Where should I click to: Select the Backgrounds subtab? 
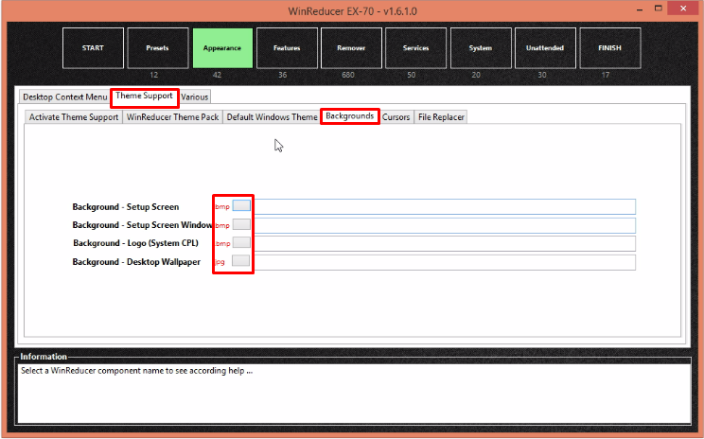(350, 116)
